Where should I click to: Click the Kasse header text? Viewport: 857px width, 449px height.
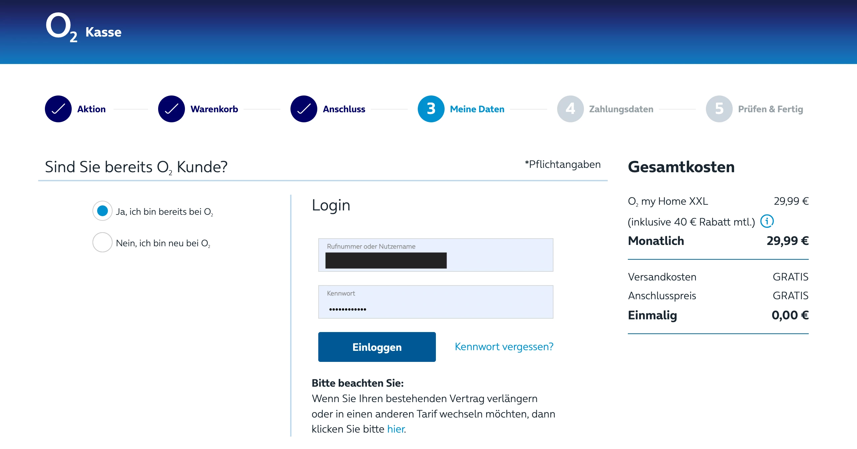pos(103,32)
